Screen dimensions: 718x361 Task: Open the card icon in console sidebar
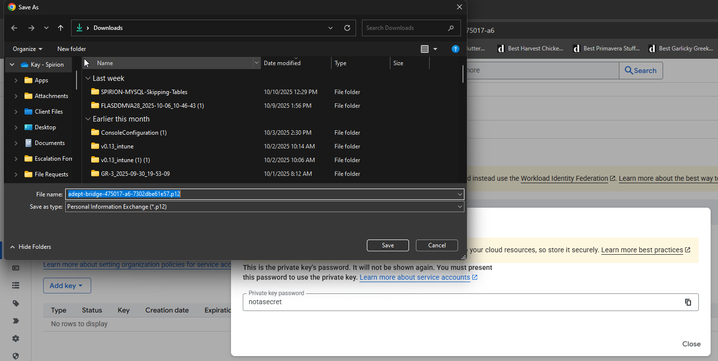click(x=16, y=268)
